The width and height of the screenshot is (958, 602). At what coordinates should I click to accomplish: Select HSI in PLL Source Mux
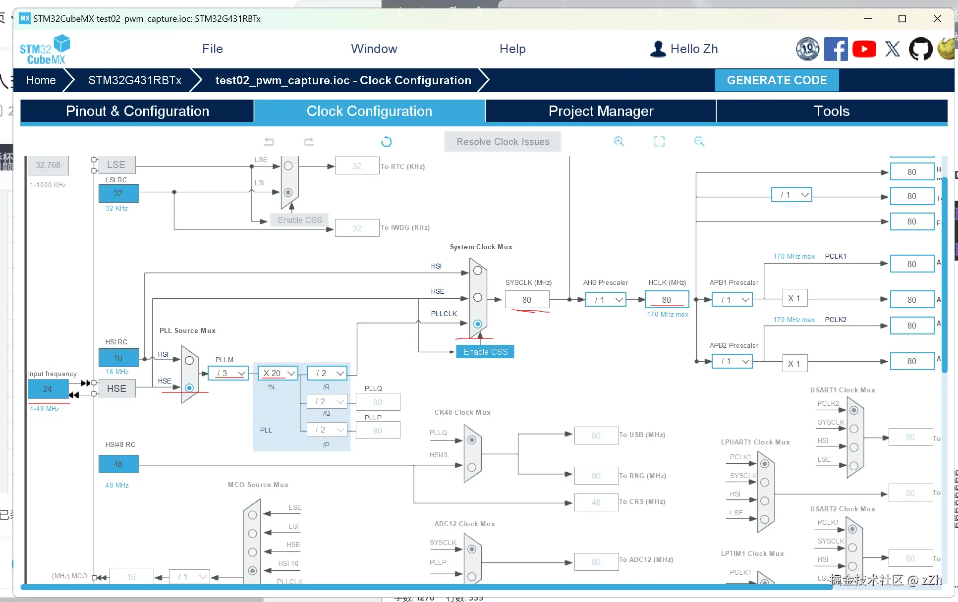pyautogui.click(x=189, y=361)
